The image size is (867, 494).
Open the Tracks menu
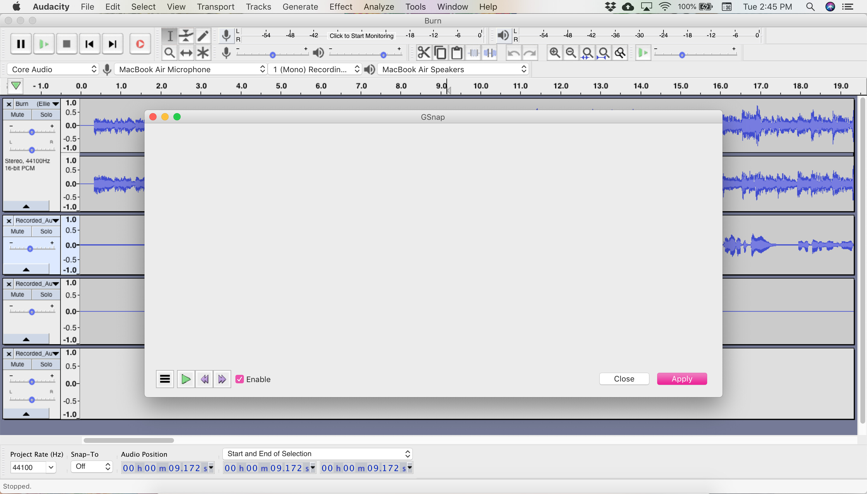click(258, 7)
